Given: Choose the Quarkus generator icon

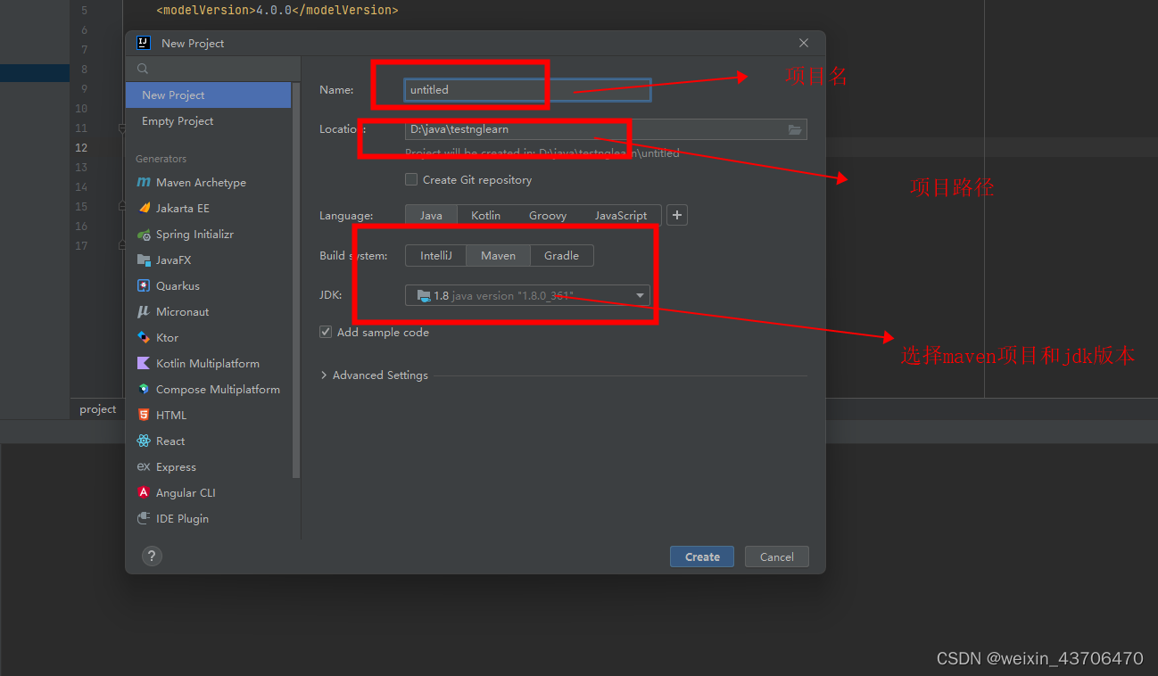Looking at the screenshot, I should [x=144, y=286].
